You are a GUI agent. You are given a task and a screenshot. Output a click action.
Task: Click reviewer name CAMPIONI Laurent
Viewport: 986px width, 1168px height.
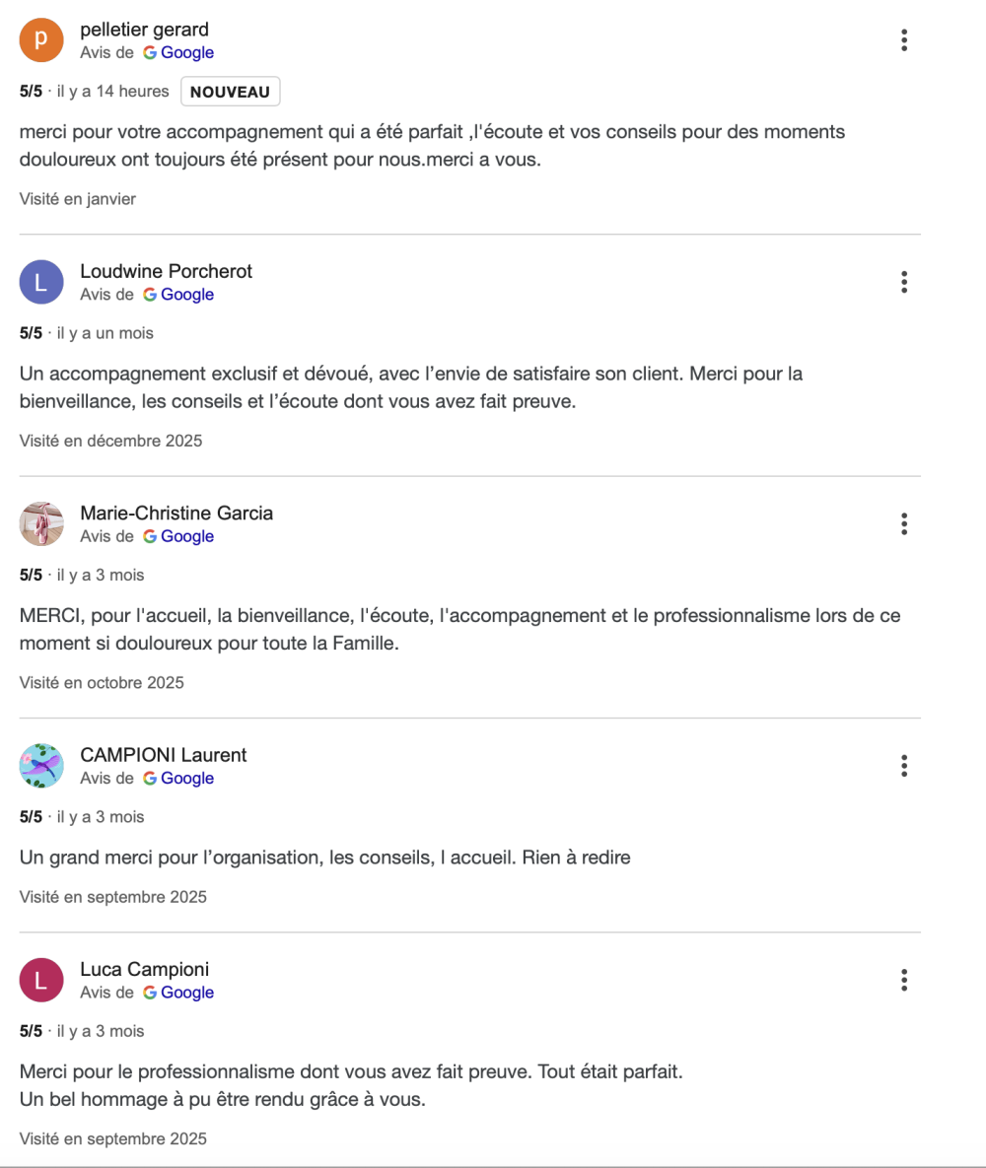[164, 755]
